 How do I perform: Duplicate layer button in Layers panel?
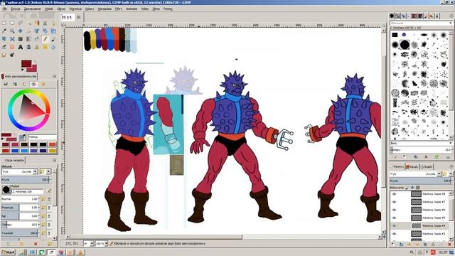pos(425,245)
